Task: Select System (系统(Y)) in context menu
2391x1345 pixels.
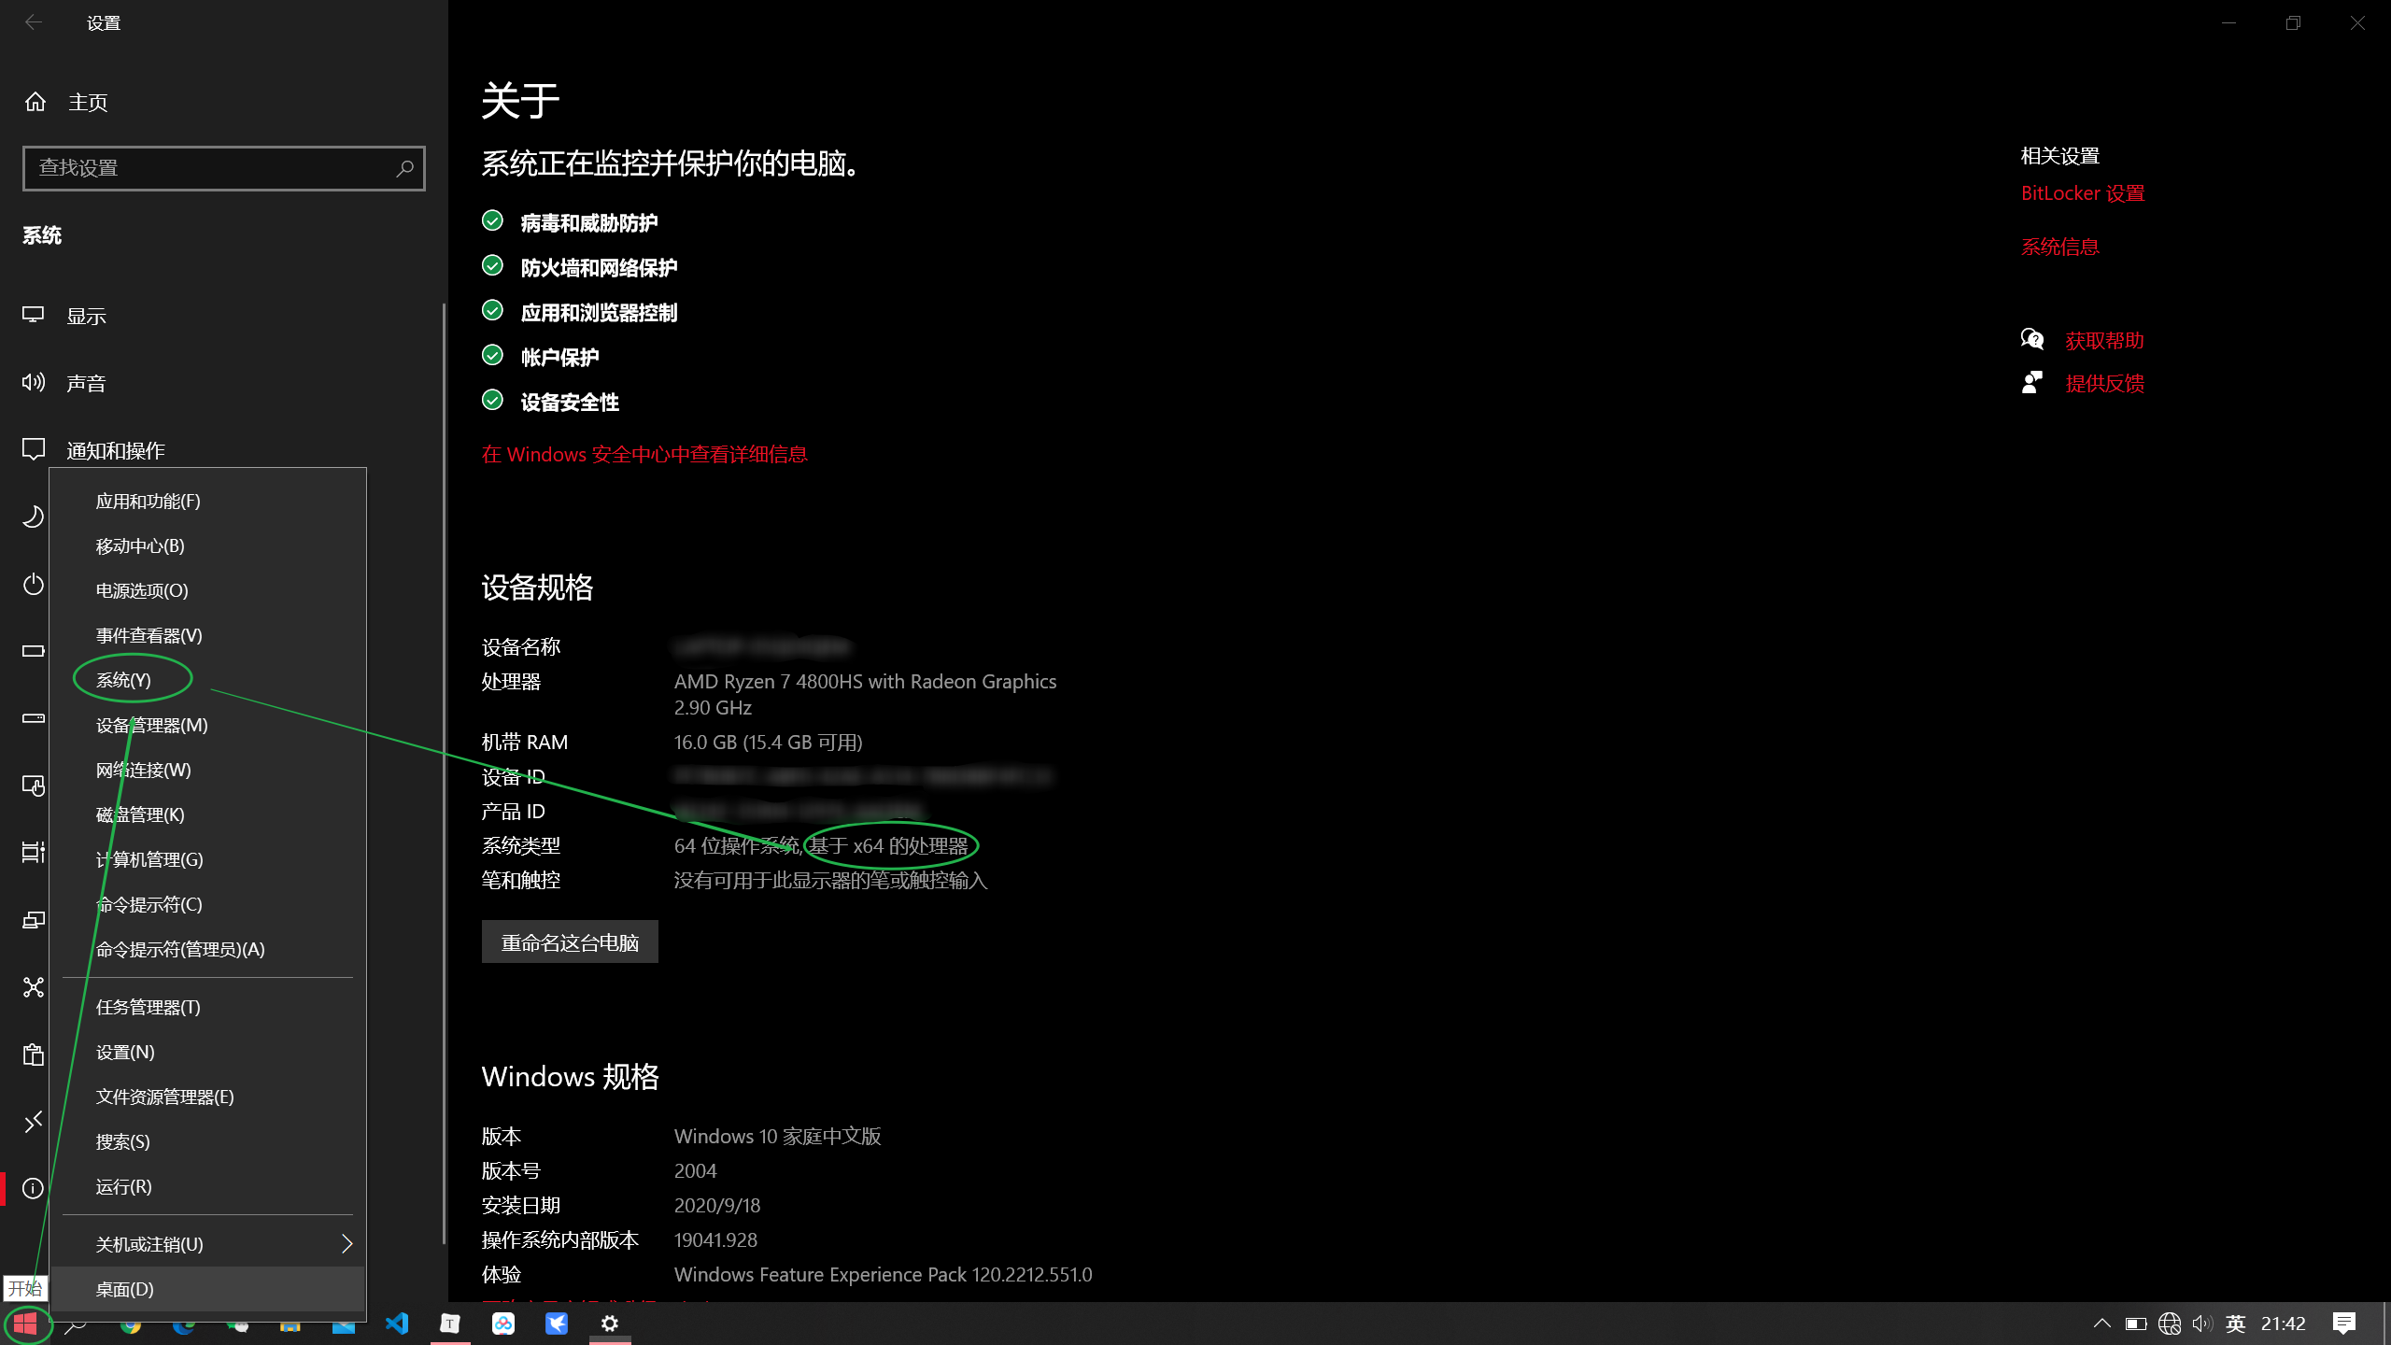Action: point(207,680)
